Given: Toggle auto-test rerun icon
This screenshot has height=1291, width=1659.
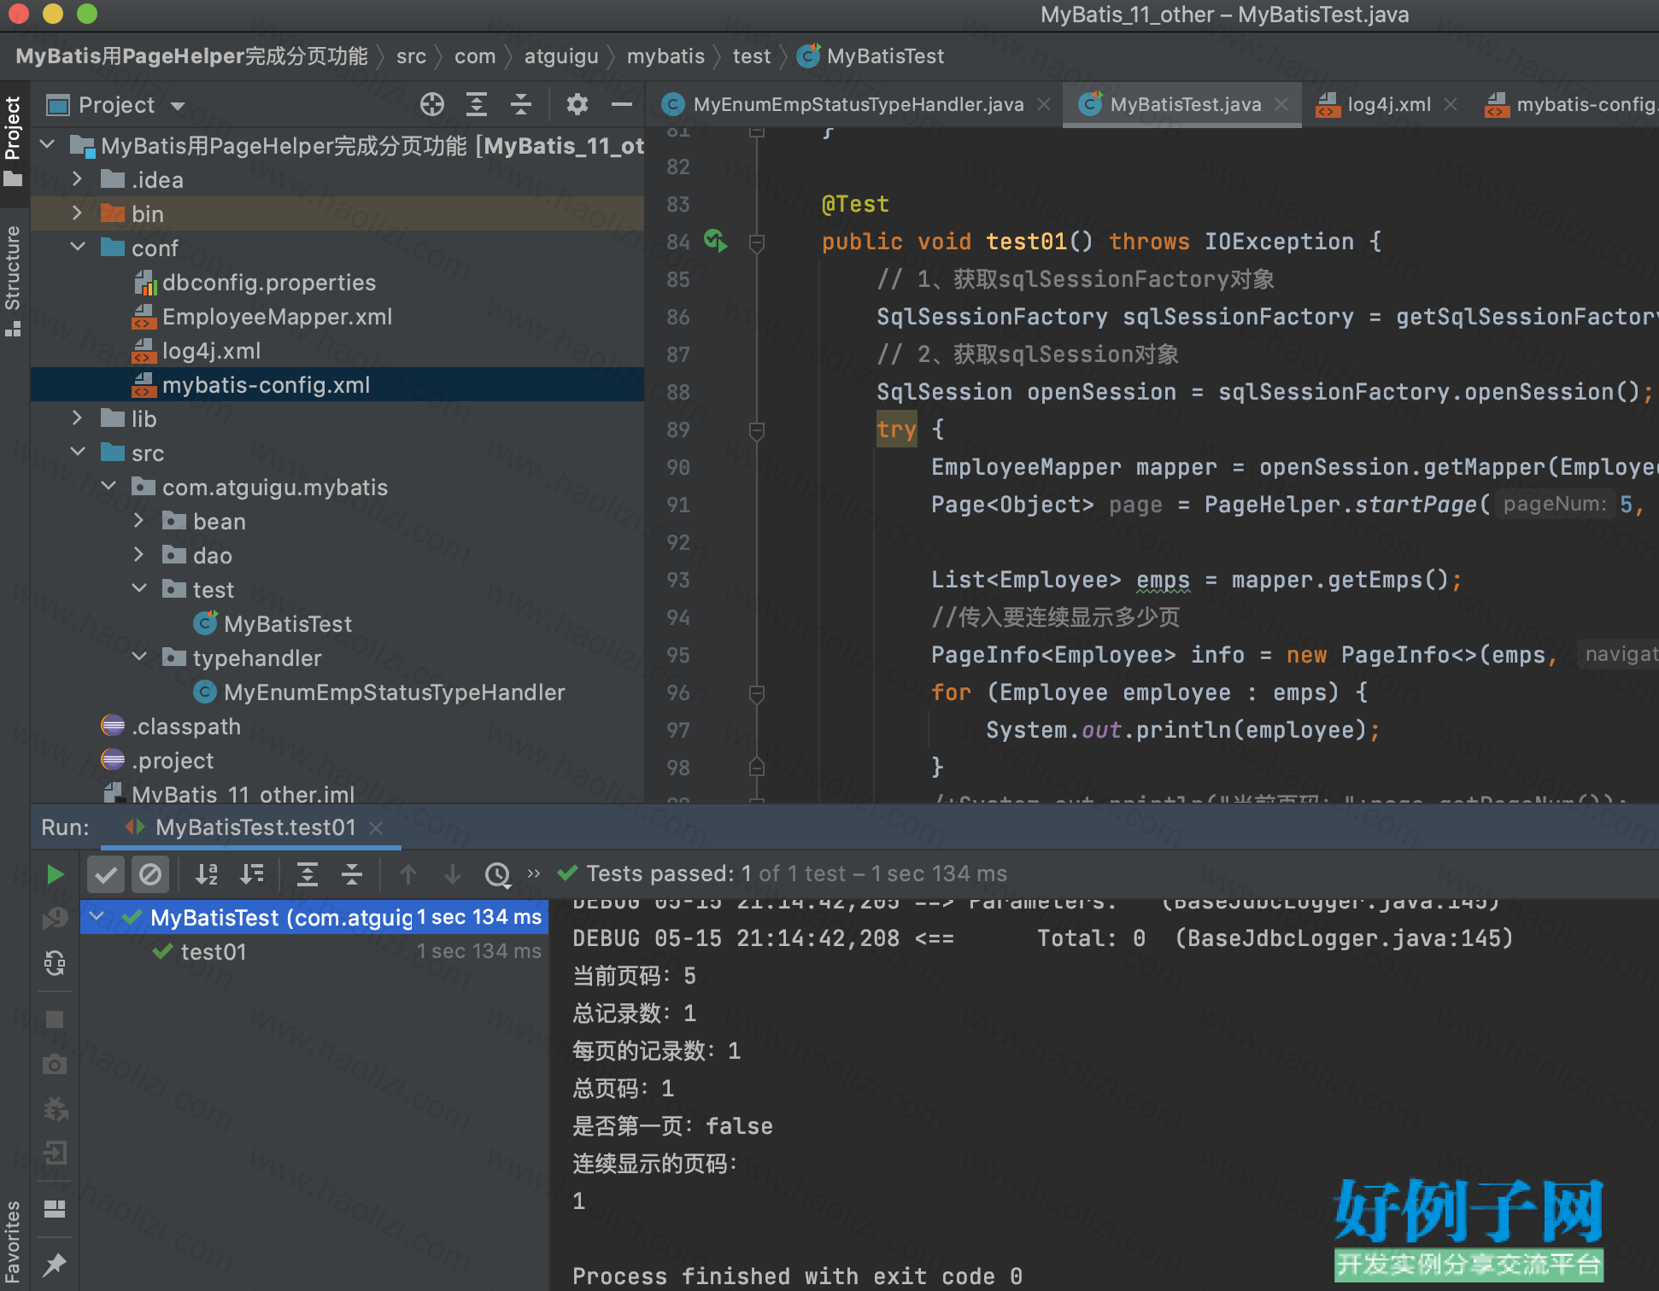Looking at the screenshot, I should [56, 963].
